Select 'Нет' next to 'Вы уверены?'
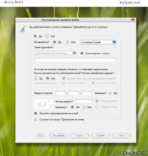This screenshot has height=156, width=148. (x=68, y=42)
